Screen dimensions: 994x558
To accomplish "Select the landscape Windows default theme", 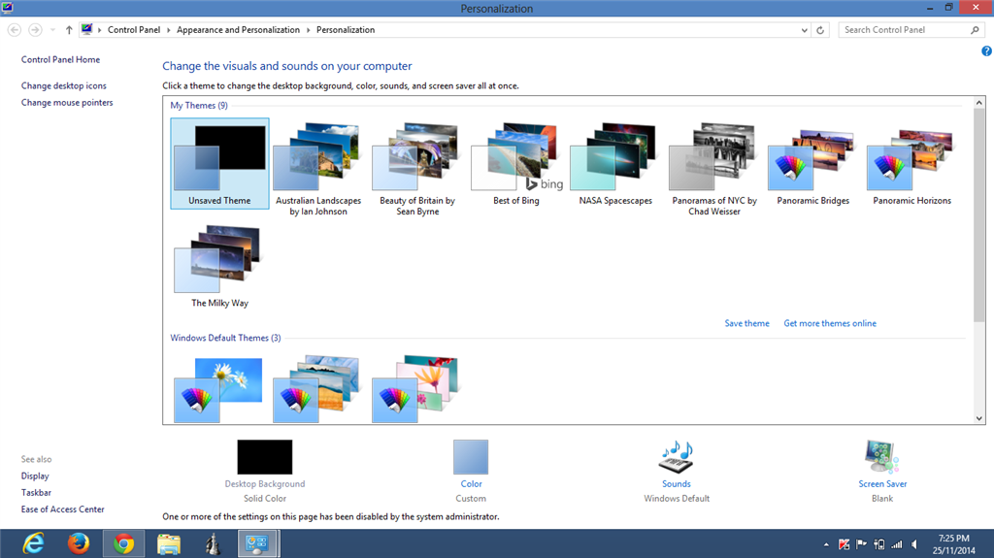I will (316, 389).
